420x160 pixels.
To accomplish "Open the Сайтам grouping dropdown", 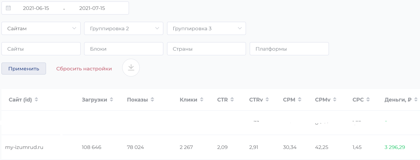I will 41,29.
